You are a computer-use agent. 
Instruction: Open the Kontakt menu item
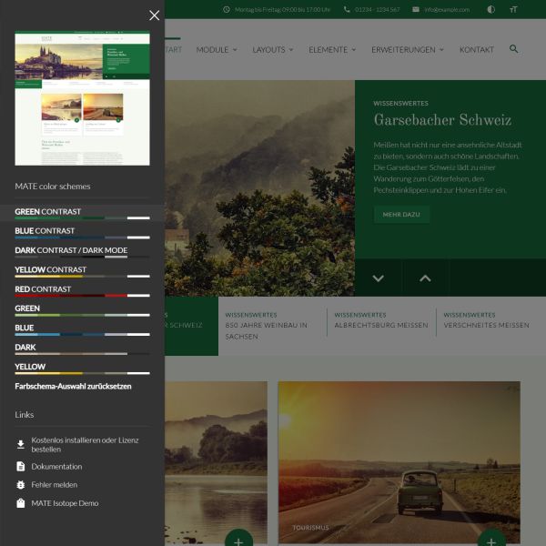pos(477,49)
